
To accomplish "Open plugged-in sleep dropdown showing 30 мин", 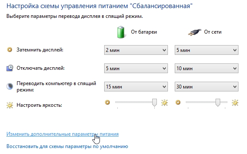I will 207,87.
